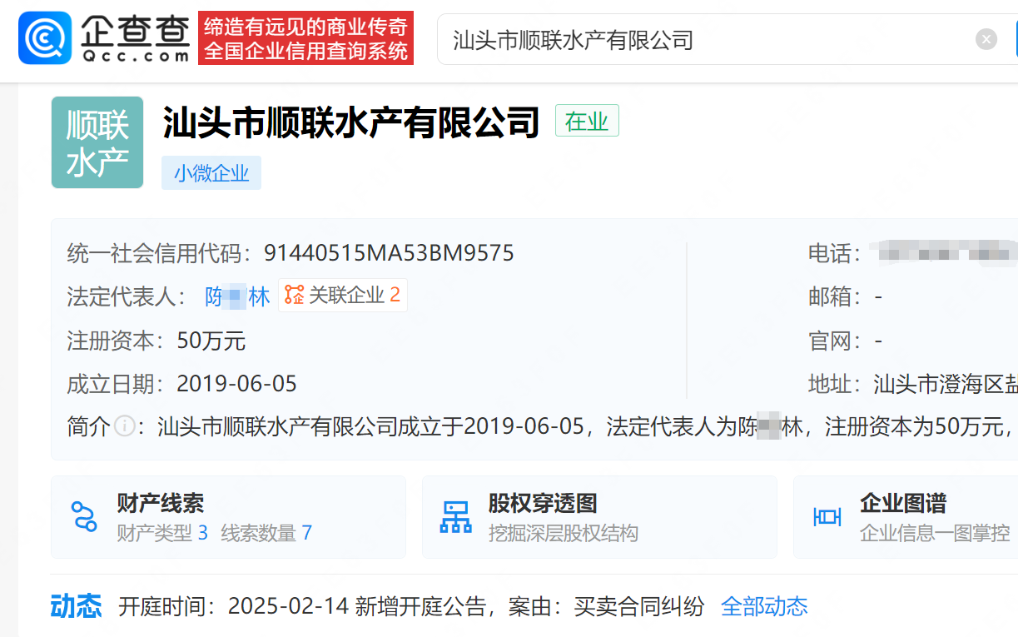Viewport: 1018px width, 637px height.
Task: Click the 股权穿透图 hierarchy icon
Action: click(x=455, y=517)
